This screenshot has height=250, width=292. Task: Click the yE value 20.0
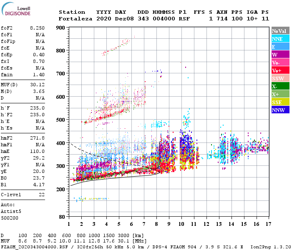[39, 172]
